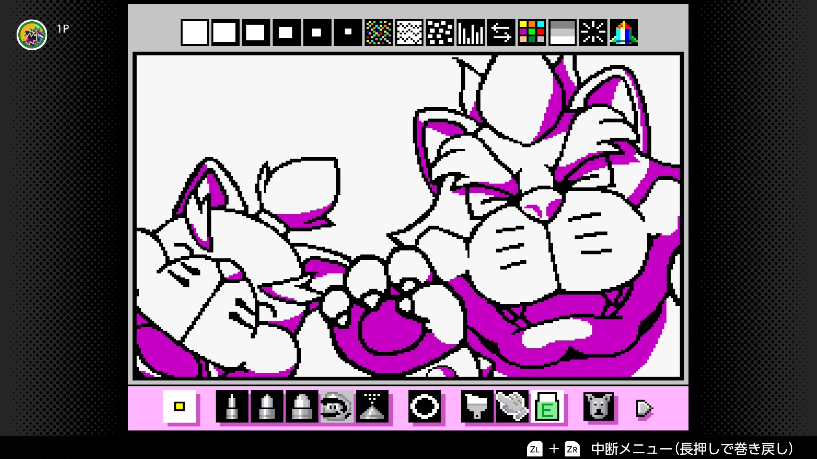Image resolution: width=817 pixels, height=459 pixels.
Task: Pick the circle shape tool
Action: 424,407
